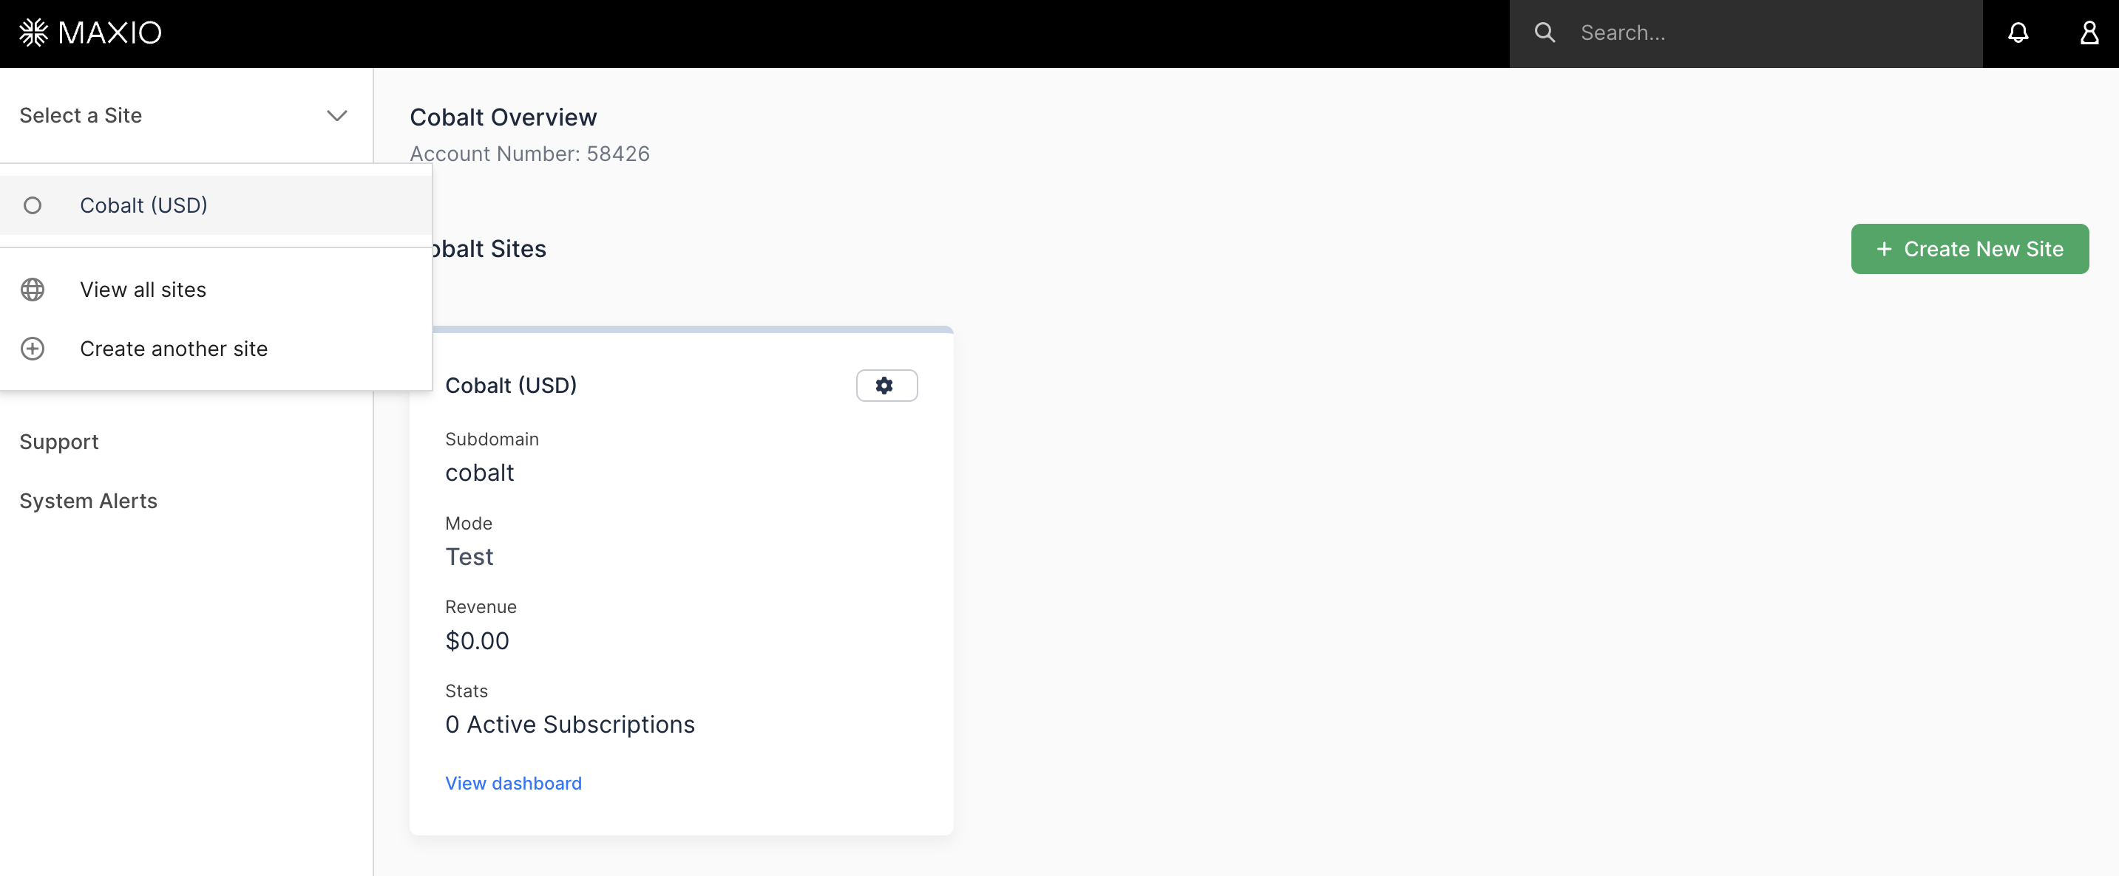Open the gear settings on the Cobalt card
The width and height of the screenshot is (2119, 876).
click(886, 386)
